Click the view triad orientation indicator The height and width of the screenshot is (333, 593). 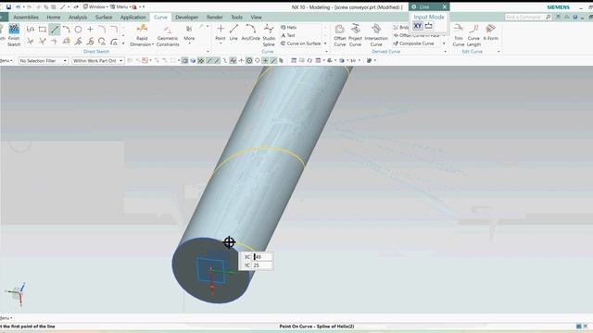(16, 293)
